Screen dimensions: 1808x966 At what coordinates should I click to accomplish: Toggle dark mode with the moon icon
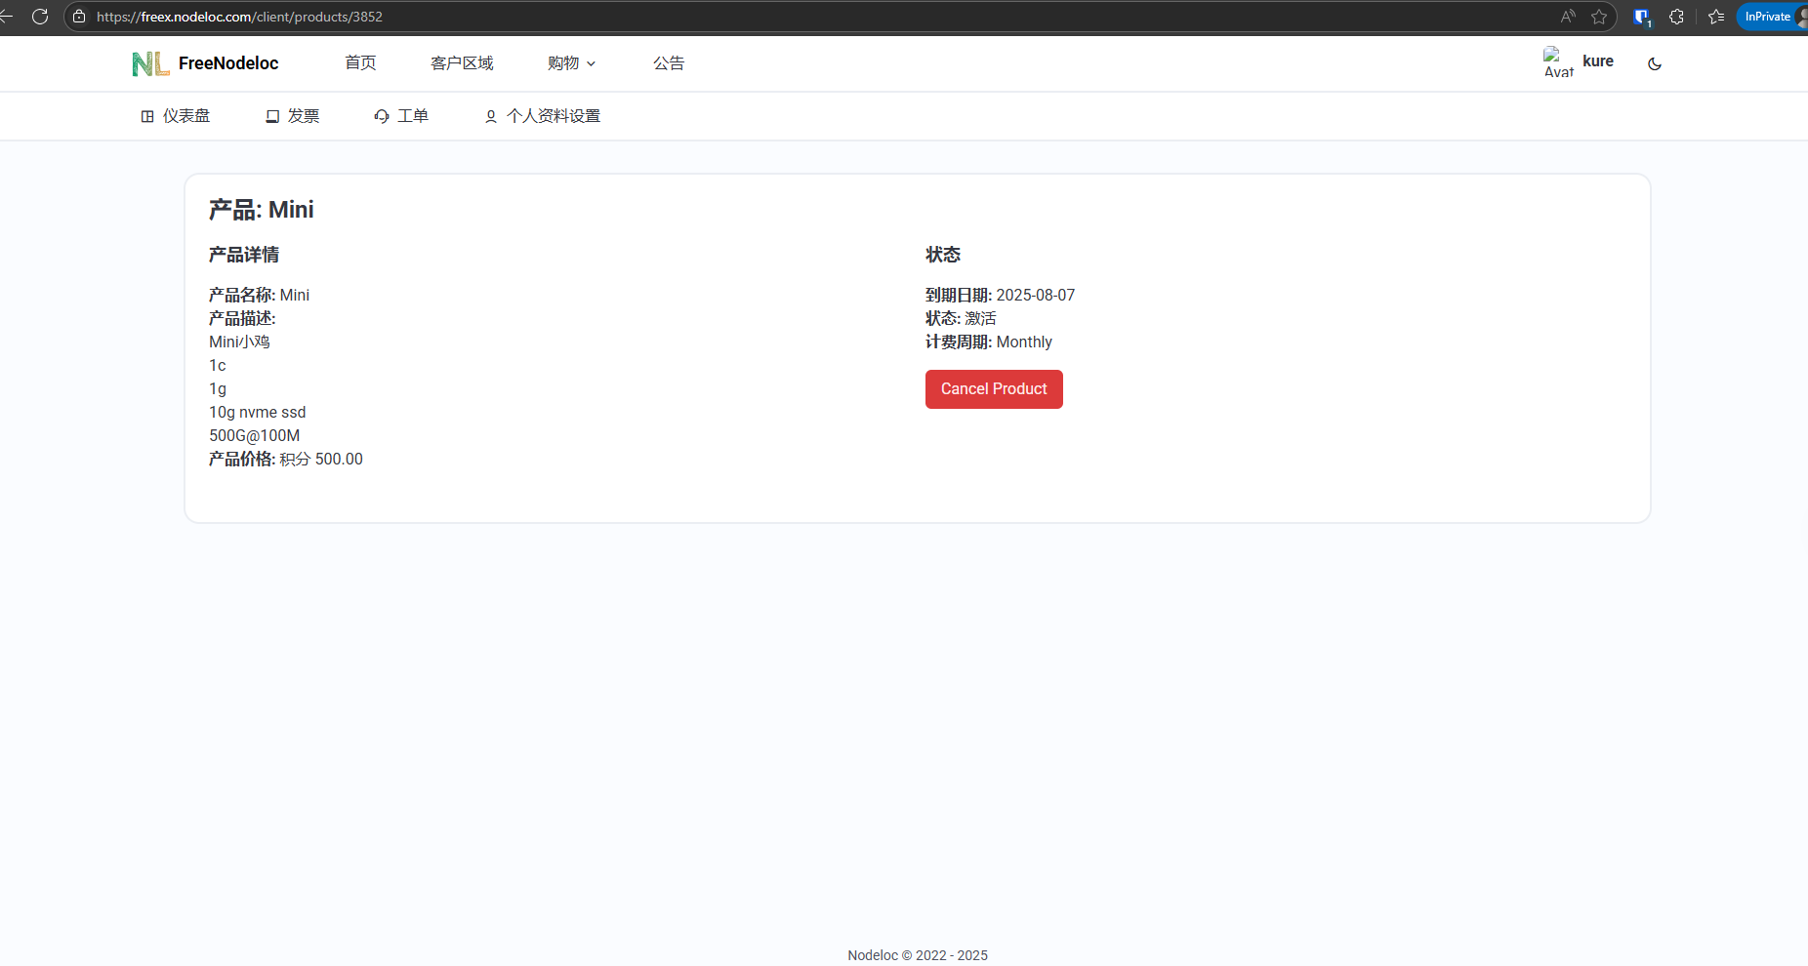(x=1655, y=63)
